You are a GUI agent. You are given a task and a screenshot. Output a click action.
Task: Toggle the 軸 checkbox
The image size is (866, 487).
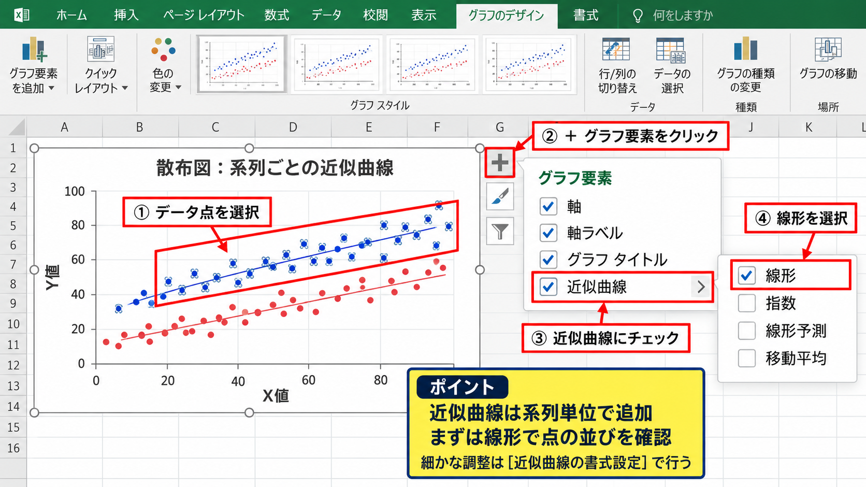tap(549, 206)
